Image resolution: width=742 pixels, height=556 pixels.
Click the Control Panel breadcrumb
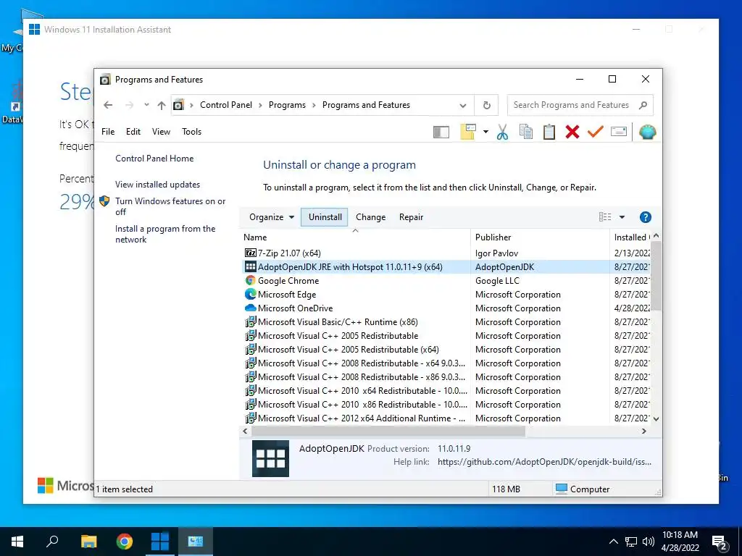(226, 105)
